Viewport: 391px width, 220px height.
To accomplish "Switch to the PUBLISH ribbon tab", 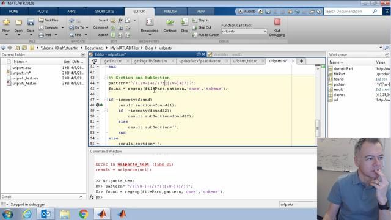I will (170, 12).
